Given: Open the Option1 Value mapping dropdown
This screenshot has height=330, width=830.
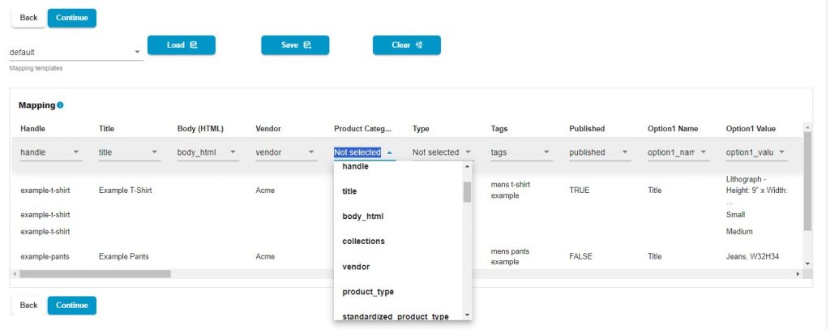Looking at the screenshot, I should click(x=756, y=152).
